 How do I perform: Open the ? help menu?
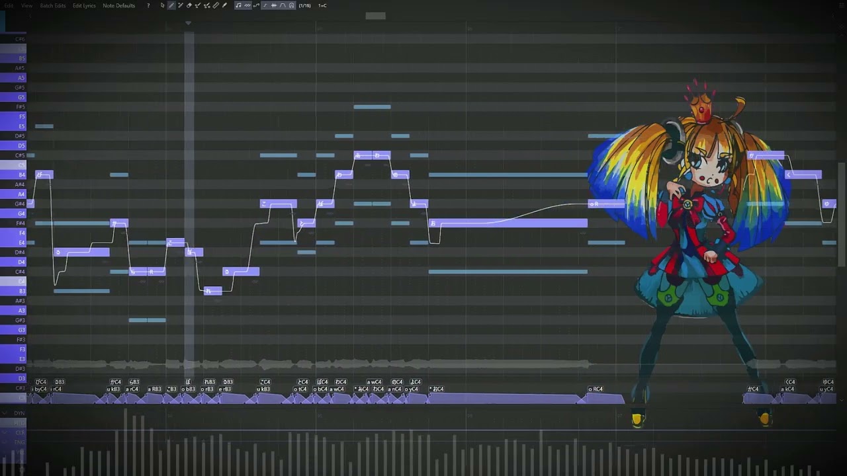[148, 5]
